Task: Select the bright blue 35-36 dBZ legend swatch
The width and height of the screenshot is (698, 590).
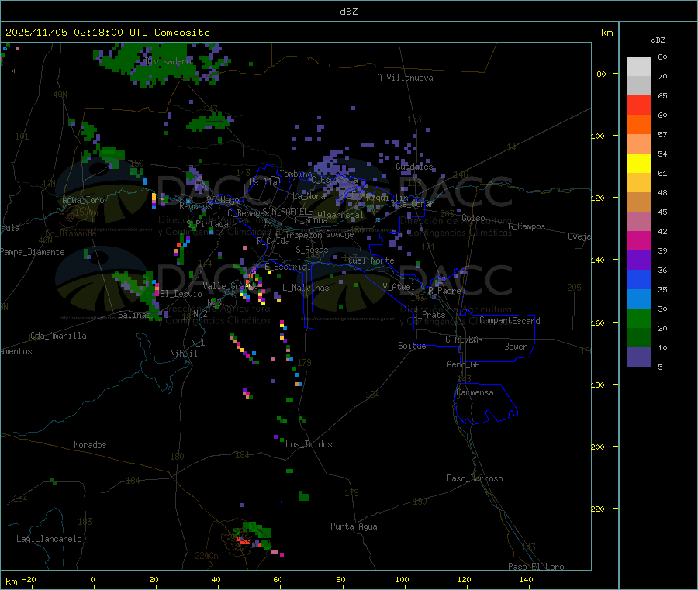Action: (639, 279)
